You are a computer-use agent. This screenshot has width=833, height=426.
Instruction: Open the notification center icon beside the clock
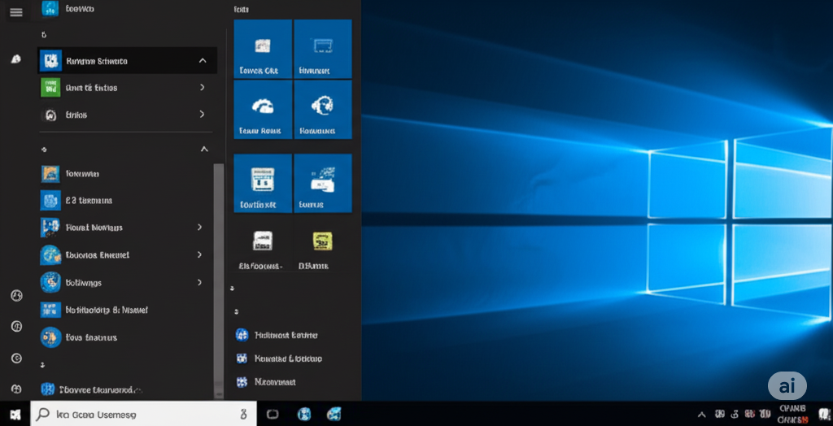click(823, 415)
